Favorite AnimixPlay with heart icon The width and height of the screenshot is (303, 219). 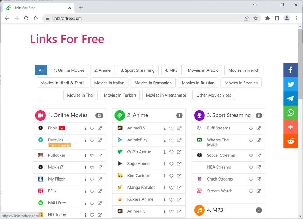171,140
